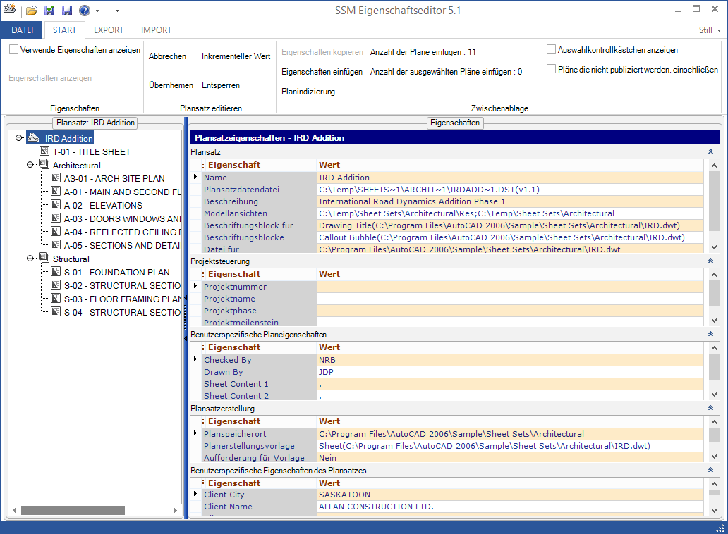Click the sheet icon beside A-04 - REFLECTED CEILING

click(56, 232)
